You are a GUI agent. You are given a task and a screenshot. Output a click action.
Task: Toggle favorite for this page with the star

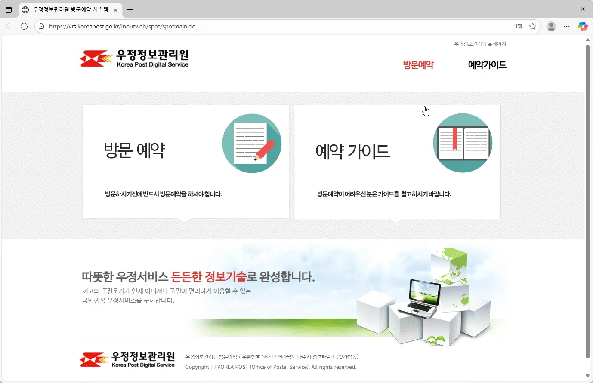pyautogui.click(x=533, y=26)
